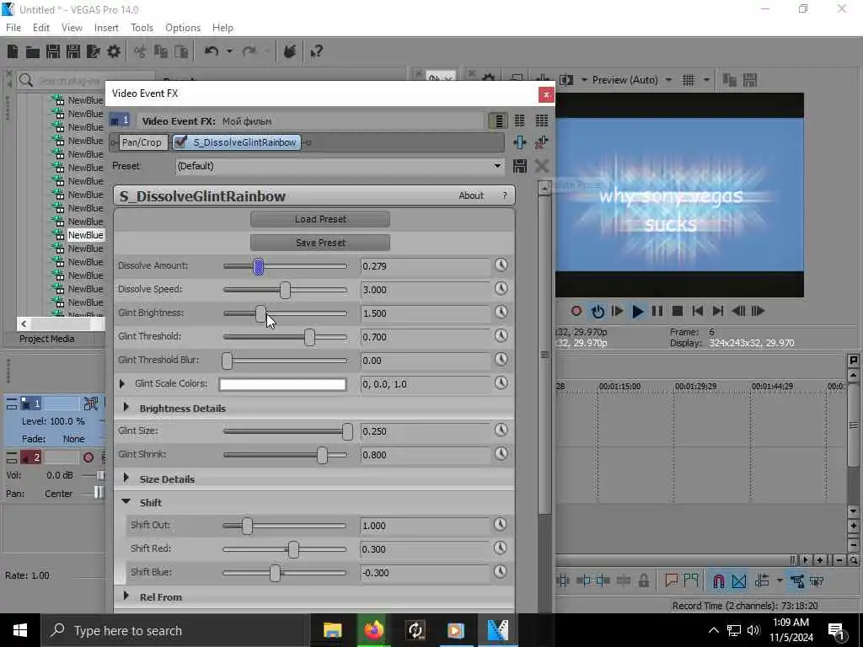Click the Dissolve Speed slider handle

(285, 290)
